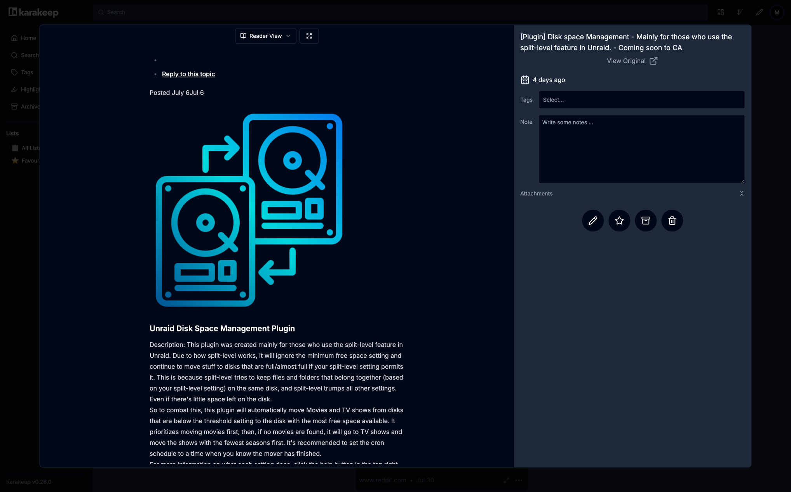Screen dimensions: 791x492
Task: Click the bookmark title beginning [Plugin] Disk space
Action: pos(626,42)
